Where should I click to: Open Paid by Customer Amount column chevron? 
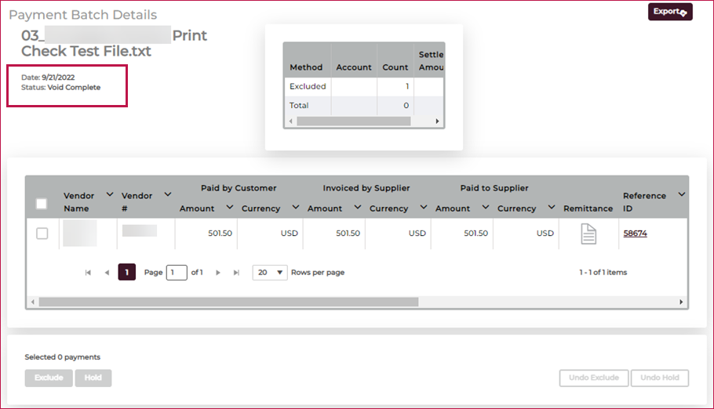click(229, 207)
